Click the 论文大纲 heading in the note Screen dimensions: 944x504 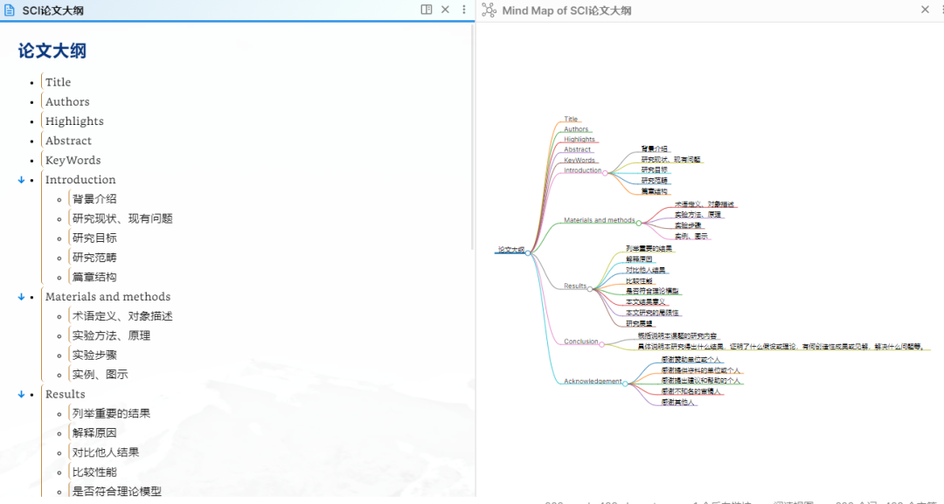52,51
